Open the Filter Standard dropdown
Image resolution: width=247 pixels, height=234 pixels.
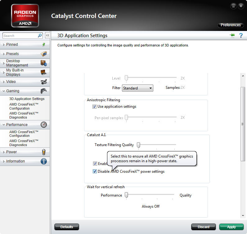[x=137, y=88]
